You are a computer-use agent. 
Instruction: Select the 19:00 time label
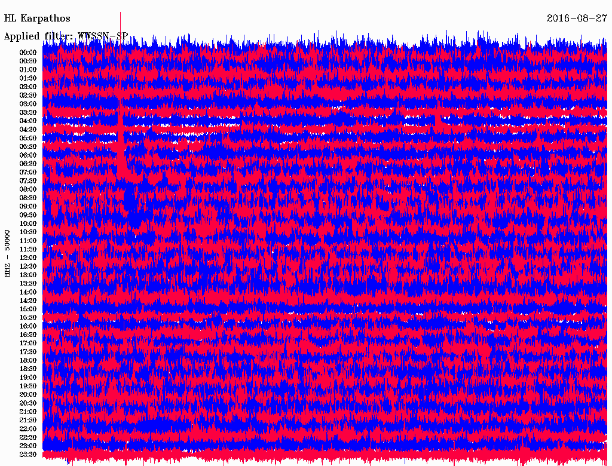(x=28, y=378)
